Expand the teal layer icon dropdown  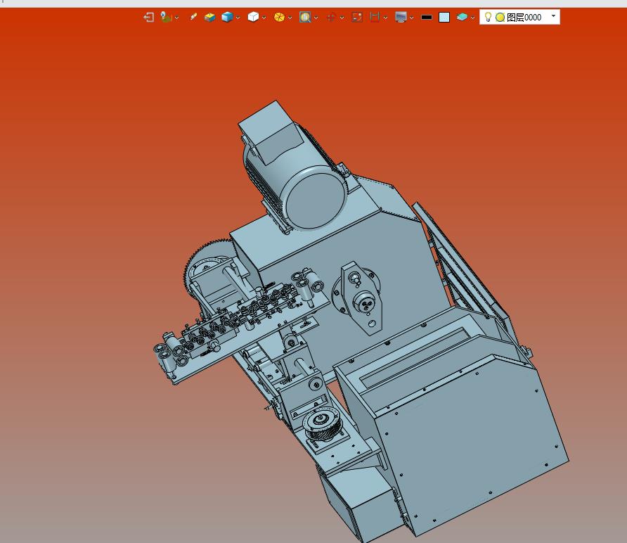472,18
